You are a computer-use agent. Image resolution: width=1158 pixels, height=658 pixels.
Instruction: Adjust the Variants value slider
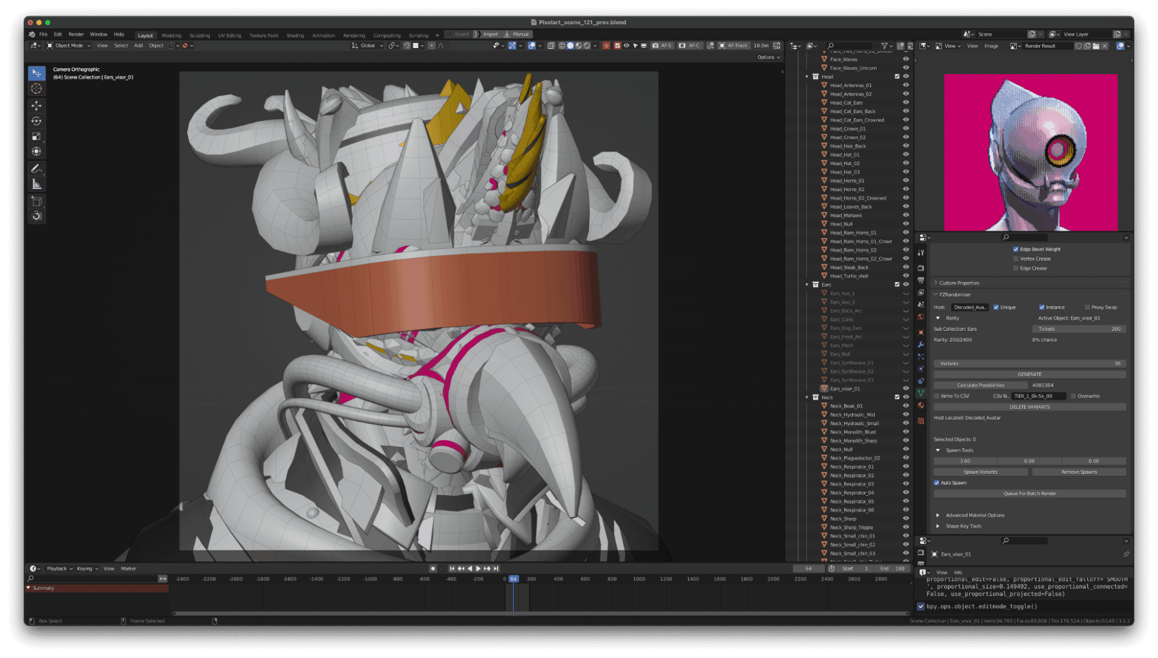(x=1029, y=364)
